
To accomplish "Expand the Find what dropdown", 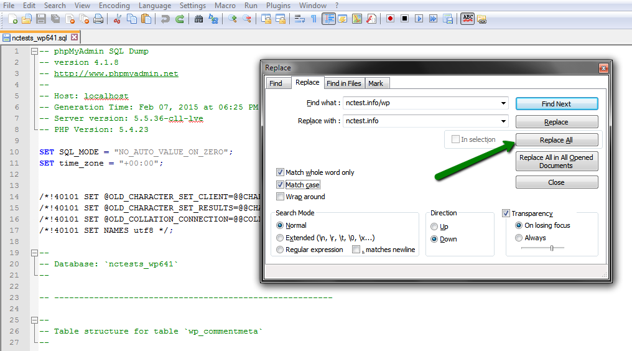I will (503, 103).
